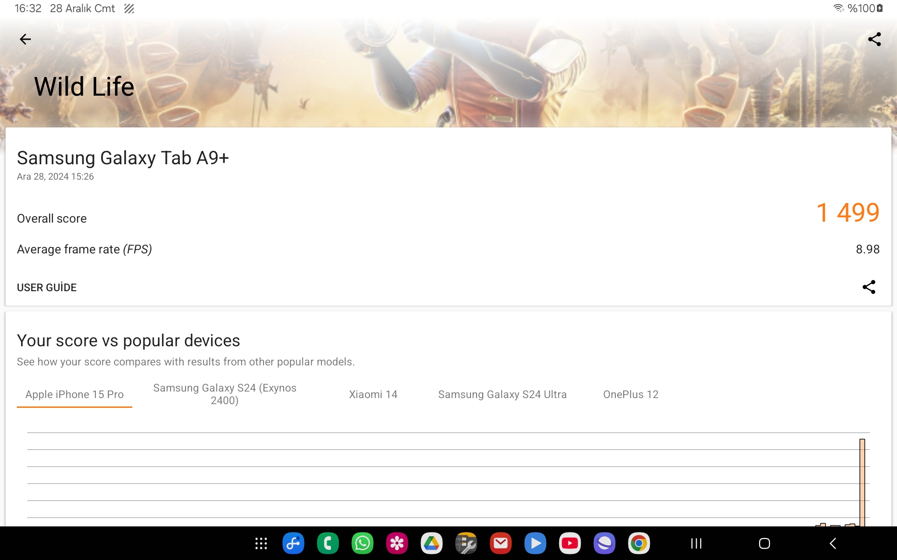Tap the recent apps navigation button
The height and width of the screenshot is (560, 897).
696,543
